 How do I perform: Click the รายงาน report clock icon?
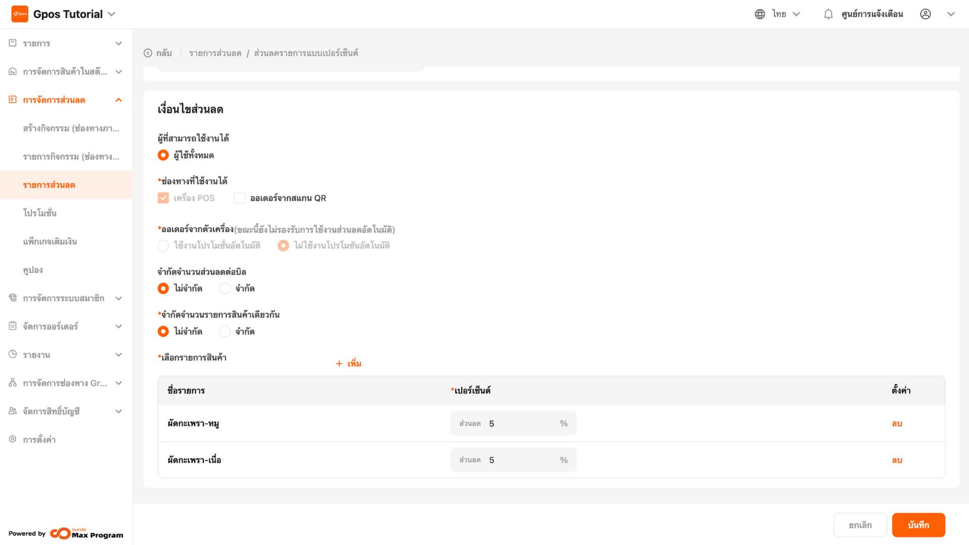click(13, 354)
